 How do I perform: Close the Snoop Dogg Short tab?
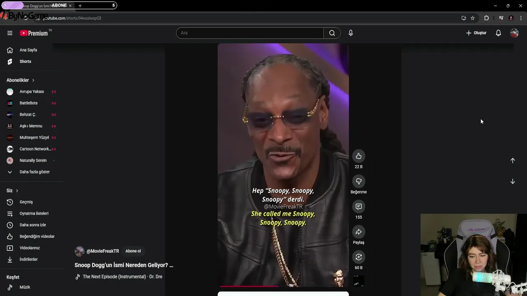tap(70, 5)
